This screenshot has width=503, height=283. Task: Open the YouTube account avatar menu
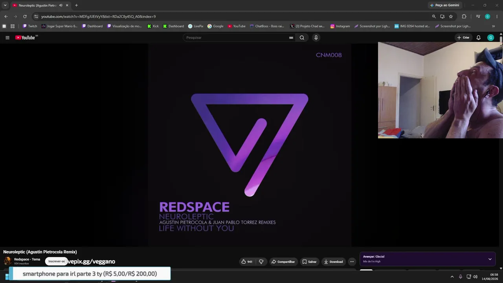(490, 38)
